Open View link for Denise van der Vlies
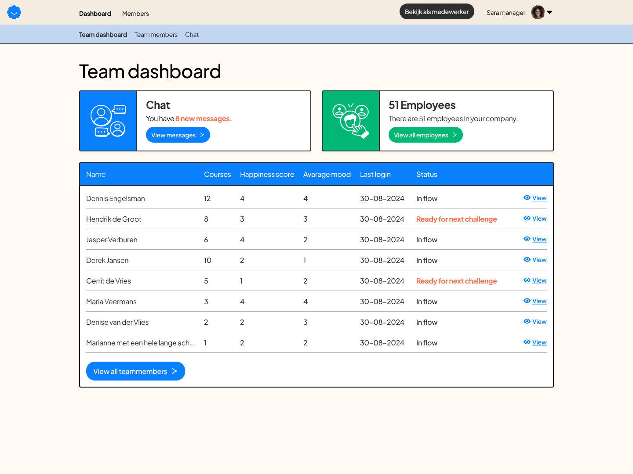Viewport: 633px width, 474px height. [539, 322]
